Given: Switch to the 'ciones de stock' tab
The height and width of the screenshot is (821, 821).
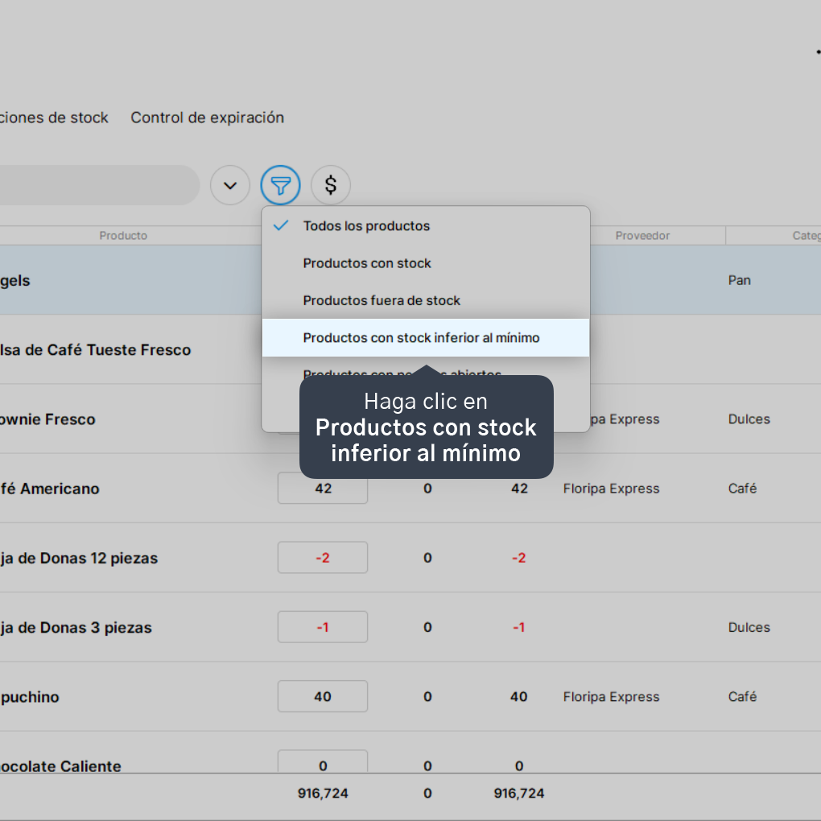Looking at the screenshot, I should coord(54,118).
